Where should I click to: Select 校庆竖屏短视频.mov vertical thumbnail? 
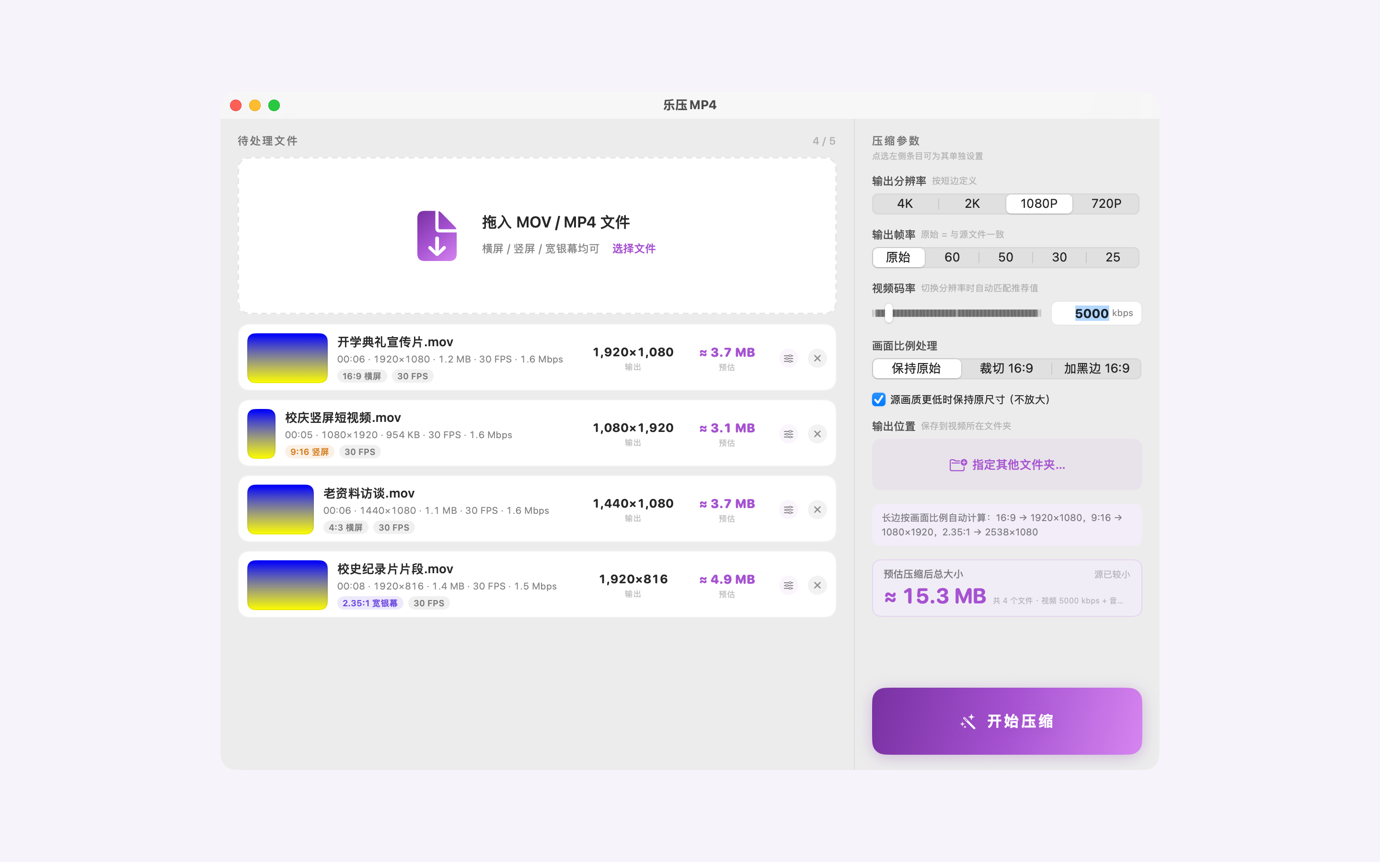(x=261, y=434)
